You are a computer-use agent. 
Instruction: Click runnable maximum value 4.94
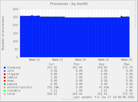click(x=129, y=91)
